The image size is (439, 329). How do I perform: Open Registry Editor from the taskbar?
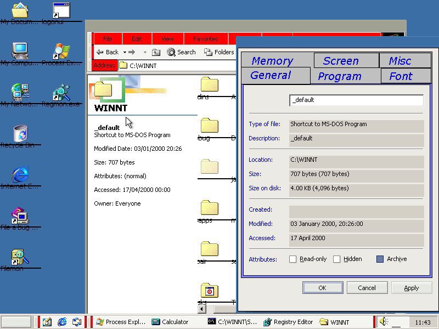click(x=289, y=322)
